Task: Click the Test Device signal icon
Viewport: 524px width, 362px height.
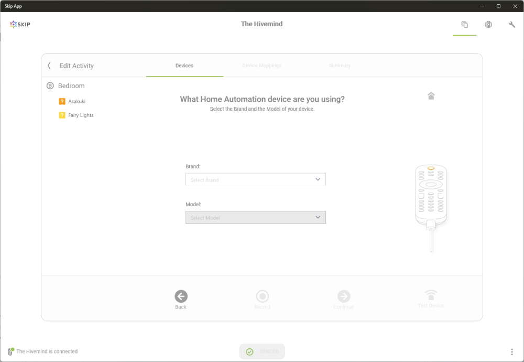Action: point(431,295)
